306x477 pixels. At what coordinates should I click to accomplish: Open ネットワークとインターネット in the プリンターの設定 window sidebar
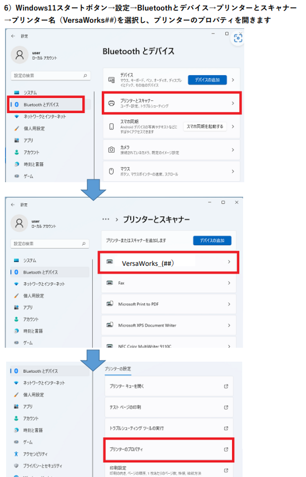pyautogui.click(x=40, y=383)
